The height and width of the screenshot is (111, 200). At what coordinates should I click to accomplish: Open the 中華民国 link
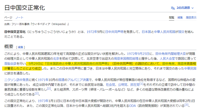[190, 68]
